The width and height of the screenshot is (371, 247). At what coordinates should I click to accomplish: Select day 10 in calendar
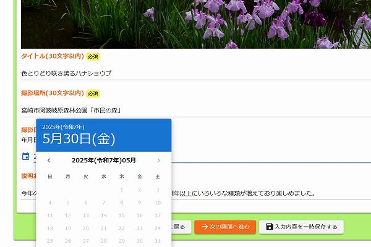pos(158,203)
